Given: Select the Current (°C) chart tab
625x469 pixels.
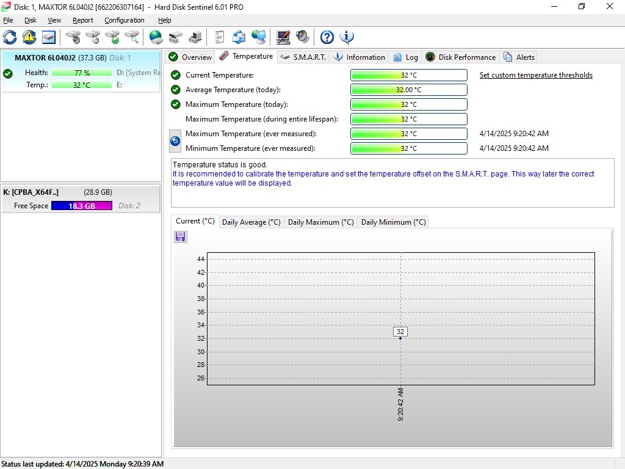Looking at the screenshot, I should [195, 221].
